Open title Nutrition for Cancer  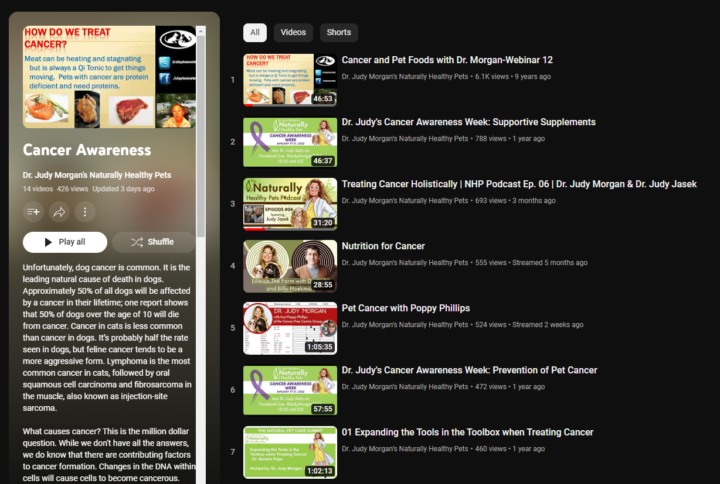pos(383,246)
